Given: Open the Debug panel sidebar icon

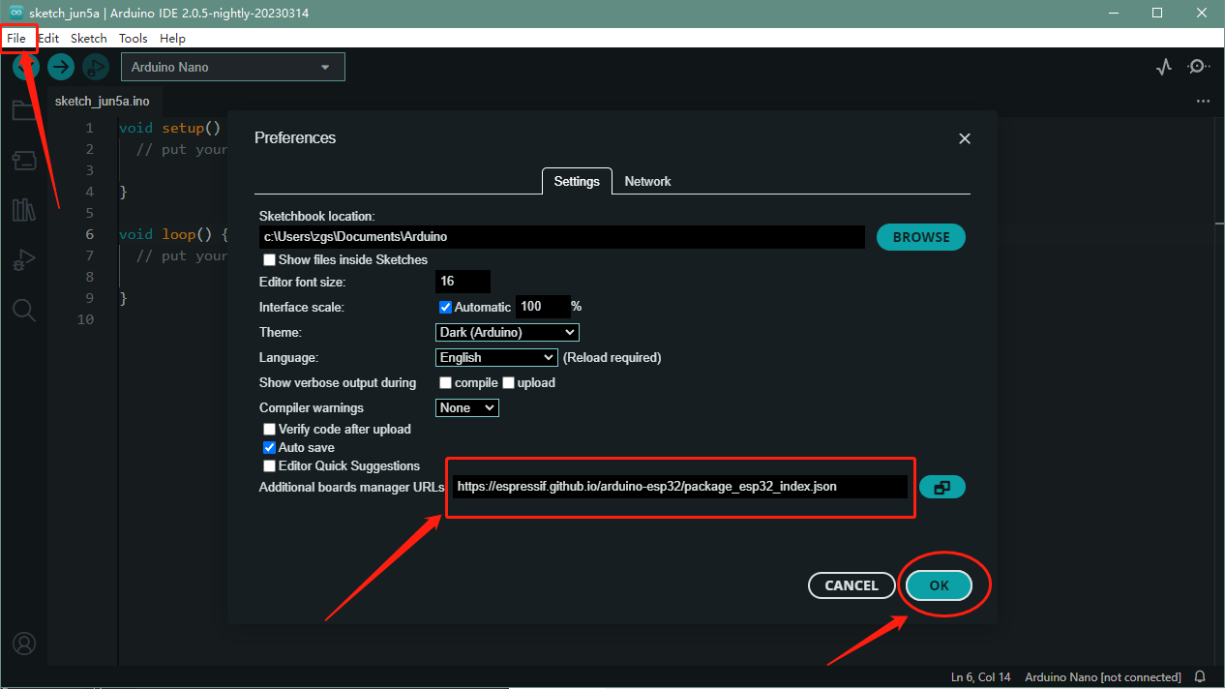Looking at the screenshot, I should coord(23,260).
